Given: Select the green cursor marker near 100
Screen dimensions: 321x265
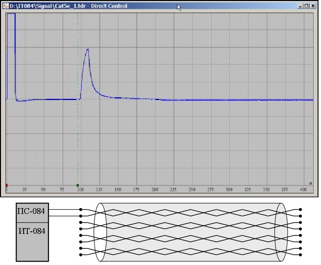Looking at the screenshot, I should click(78, 185).
